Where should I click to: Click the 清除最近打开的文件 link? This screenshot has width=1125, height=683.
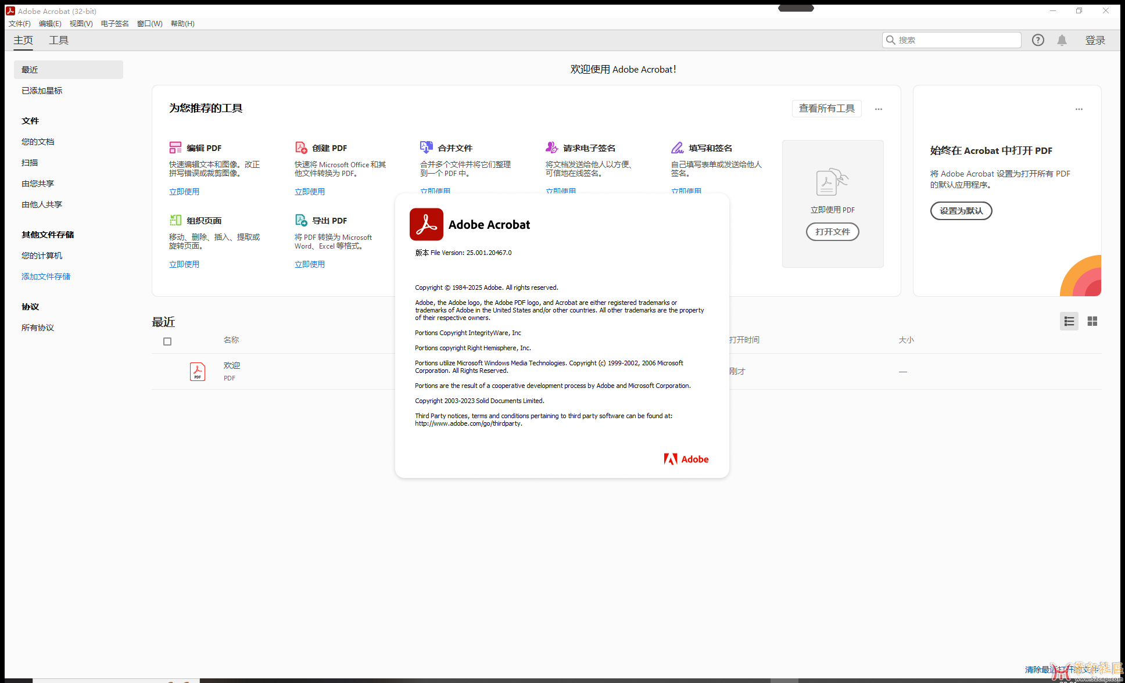pos(1062,670)
